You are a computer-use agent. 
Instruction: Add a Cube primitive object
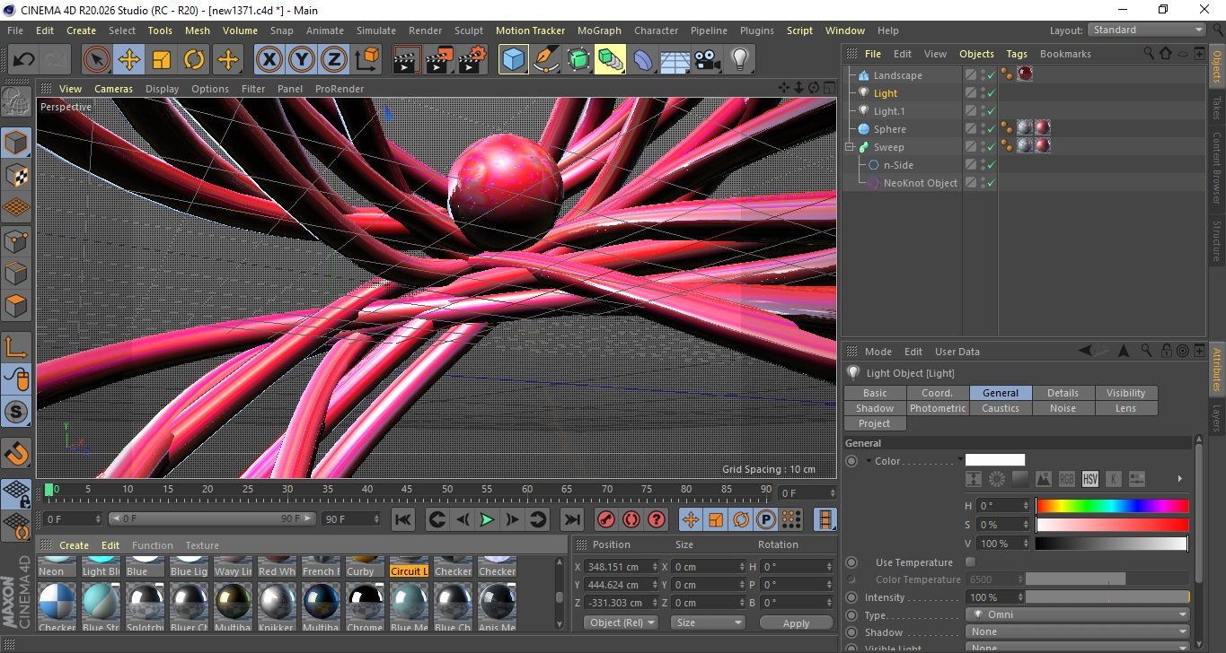(x=513, y=60)
